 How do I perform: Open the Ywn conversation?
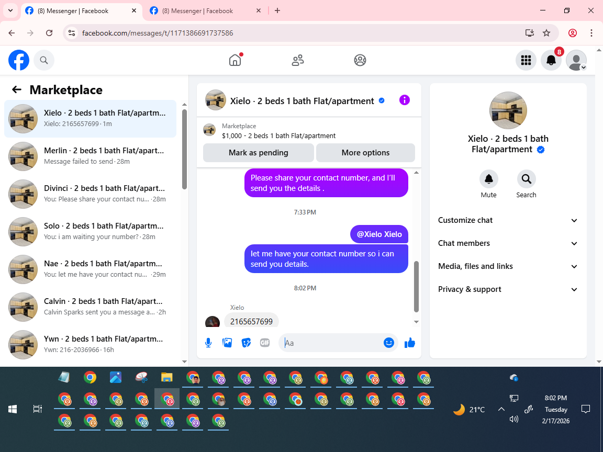91,344
